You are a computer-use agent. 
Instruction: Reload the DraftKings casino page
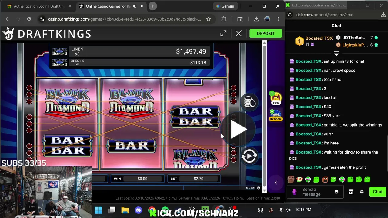tap(29, 19)
